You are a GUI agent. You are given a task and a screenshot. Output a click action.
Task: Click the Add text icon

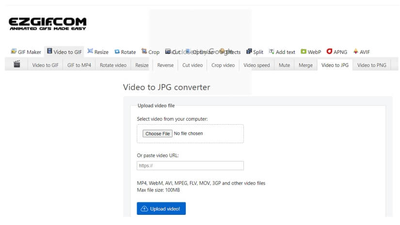point(272,51)
